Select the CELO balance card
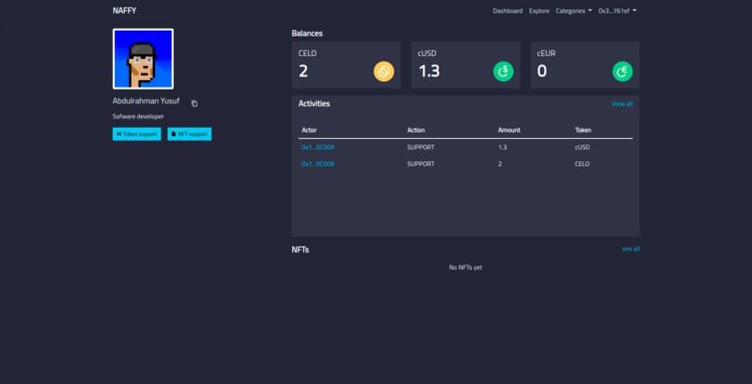Screen dimensions: 752x384 (x=346, y=64)
